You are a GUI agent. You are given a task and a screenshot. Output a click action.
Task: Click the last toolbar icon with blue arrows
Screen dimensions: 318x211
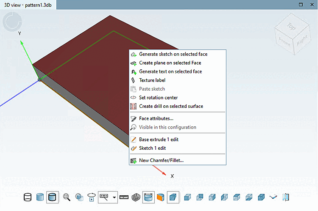pos(286,197)
